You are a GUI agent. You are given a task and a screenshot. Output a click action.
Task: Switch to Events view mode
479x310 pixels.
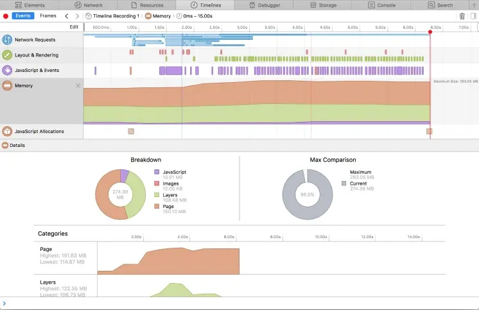point(23,16)
